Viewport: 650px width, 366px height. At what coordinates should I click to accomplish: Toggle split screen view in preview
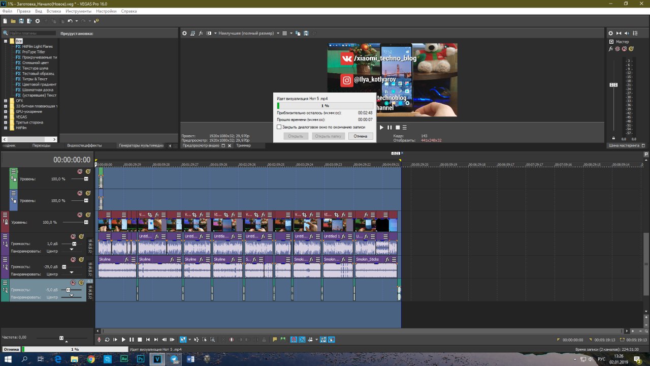[209, 33]
